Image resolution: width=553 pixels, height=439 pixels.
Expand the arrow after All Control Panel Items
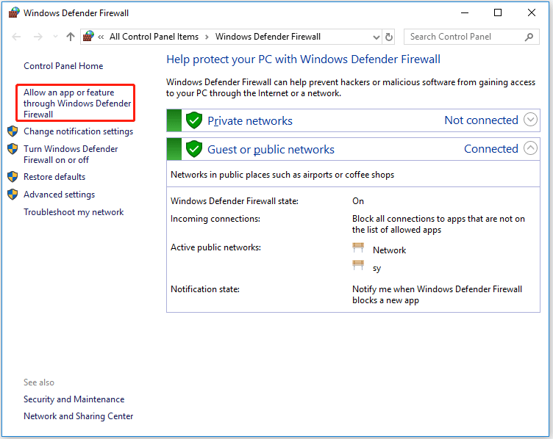(207, 37)
